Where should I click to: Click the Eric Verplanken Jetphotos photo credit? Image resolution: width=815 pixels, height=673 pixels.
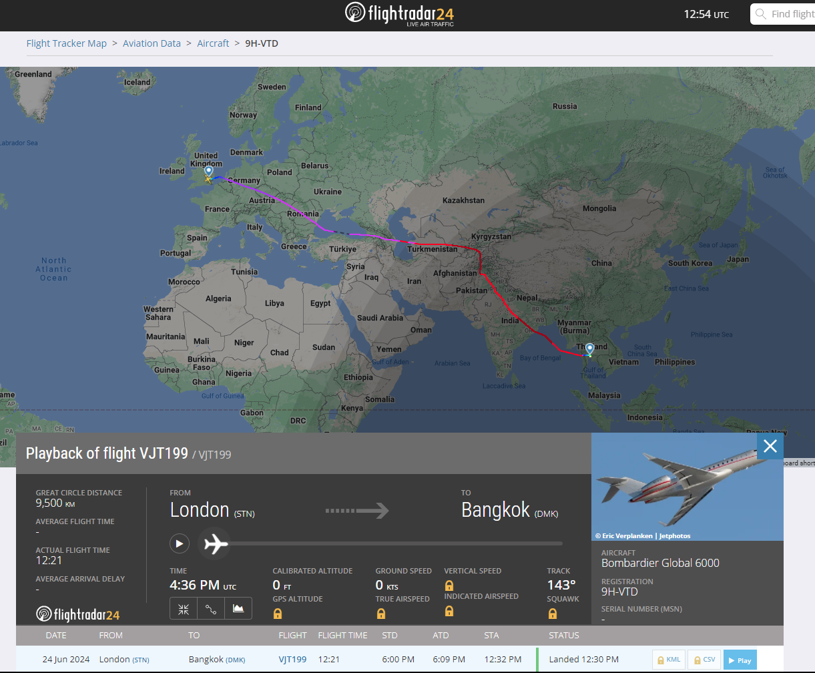643,535
